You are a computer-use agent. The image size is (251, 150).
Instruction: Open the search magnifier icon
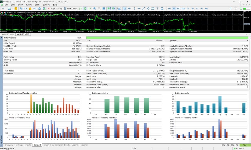pos(231,8)
